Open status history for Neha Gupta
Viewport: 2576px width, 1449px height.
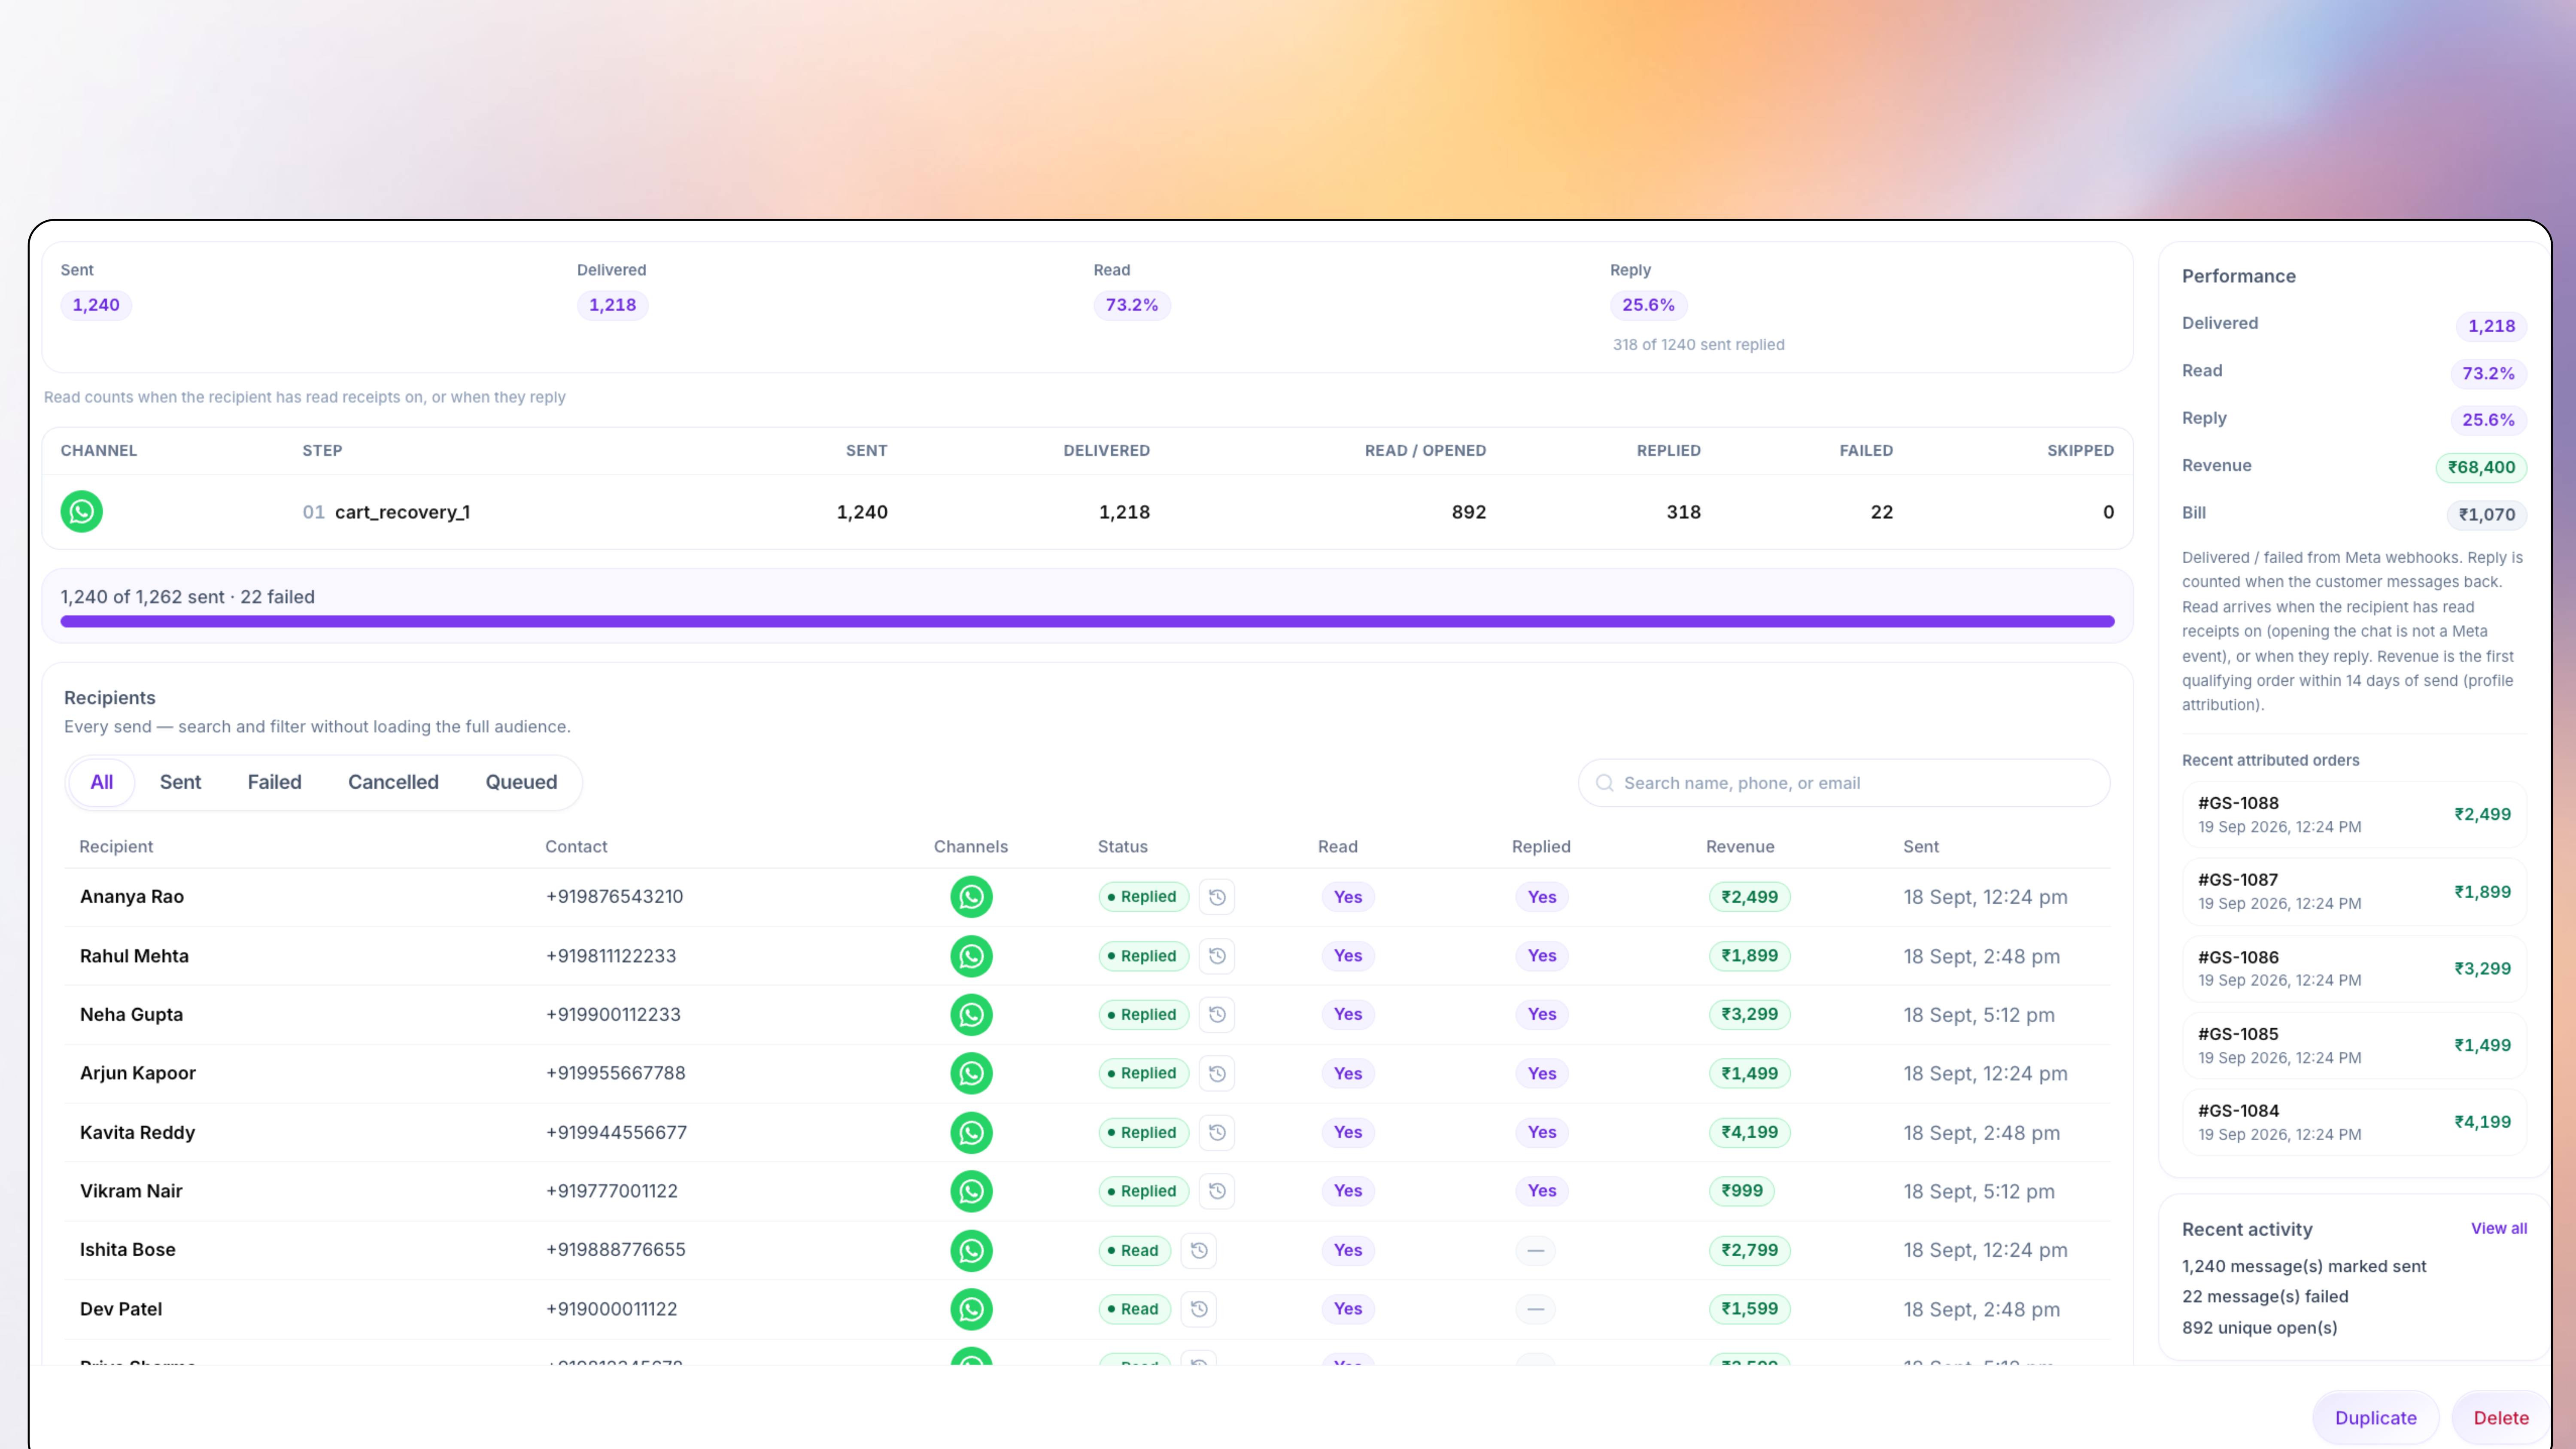1217,1015
